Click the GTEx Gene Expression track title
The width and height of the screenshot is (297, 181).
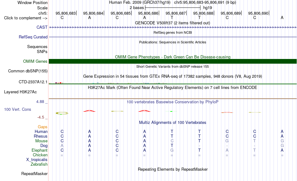point(173,76)
